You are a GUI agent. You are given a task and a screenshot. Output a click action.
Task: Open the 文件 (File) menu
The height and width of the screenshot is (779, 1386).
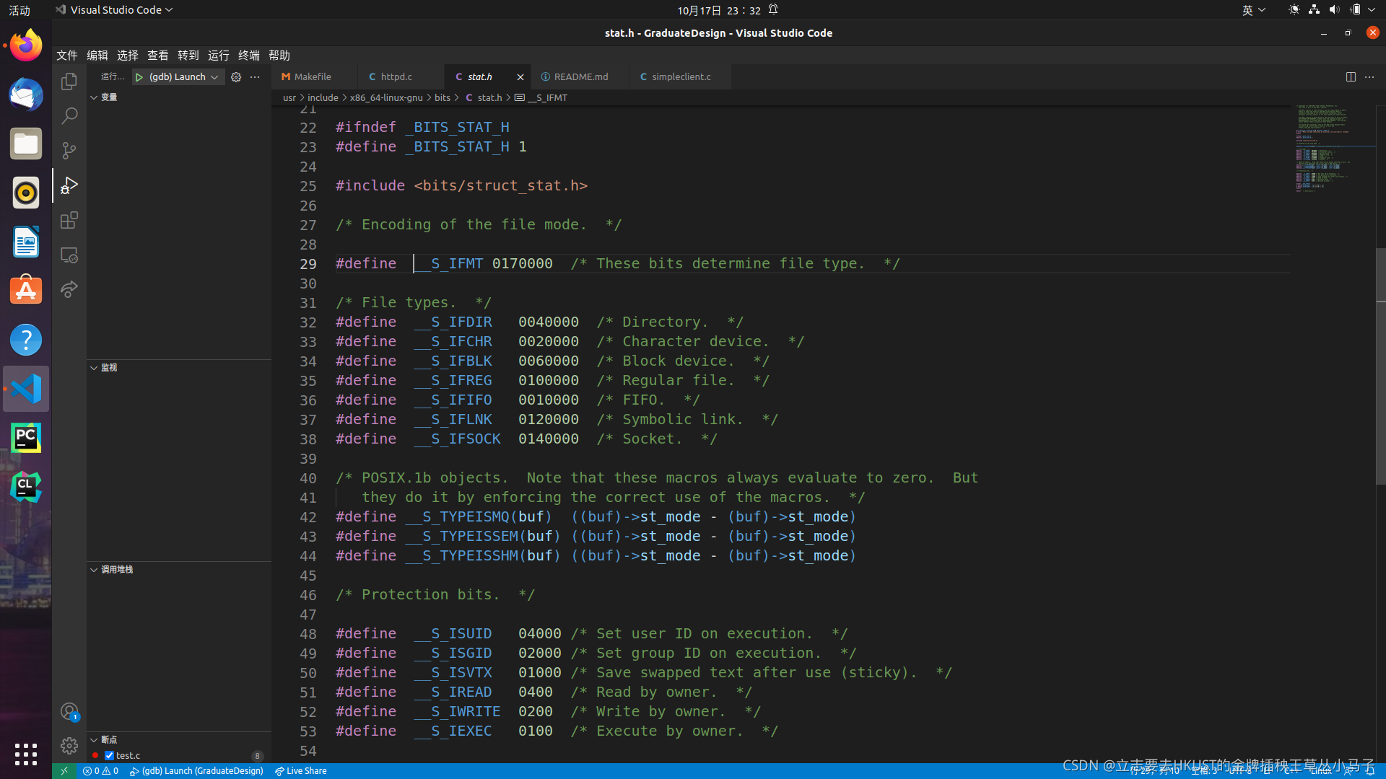tap(67, 56)
